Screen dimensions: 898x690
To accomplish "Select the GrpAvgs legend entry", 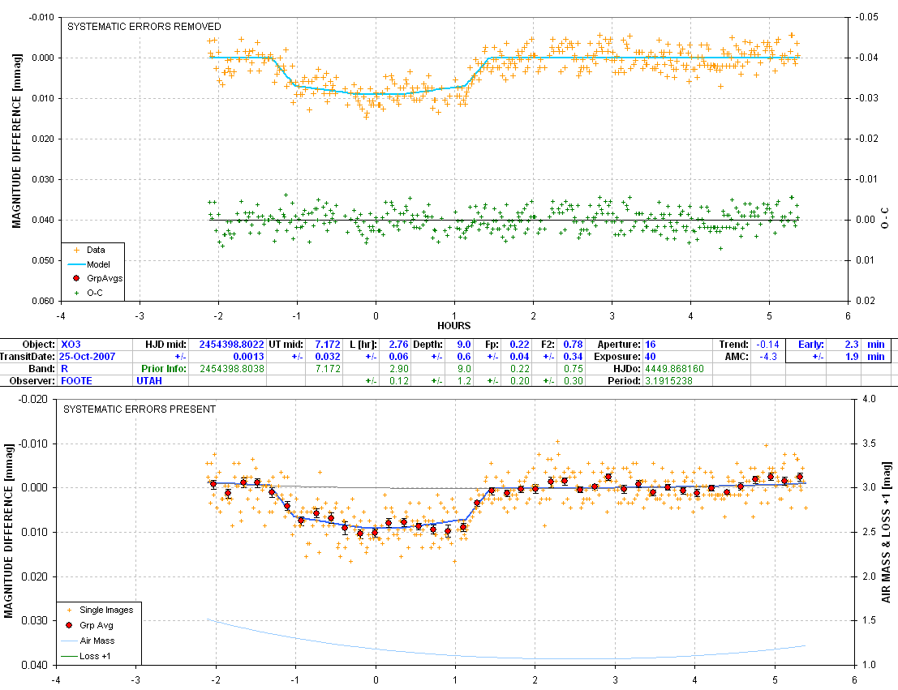I will 97,278.
